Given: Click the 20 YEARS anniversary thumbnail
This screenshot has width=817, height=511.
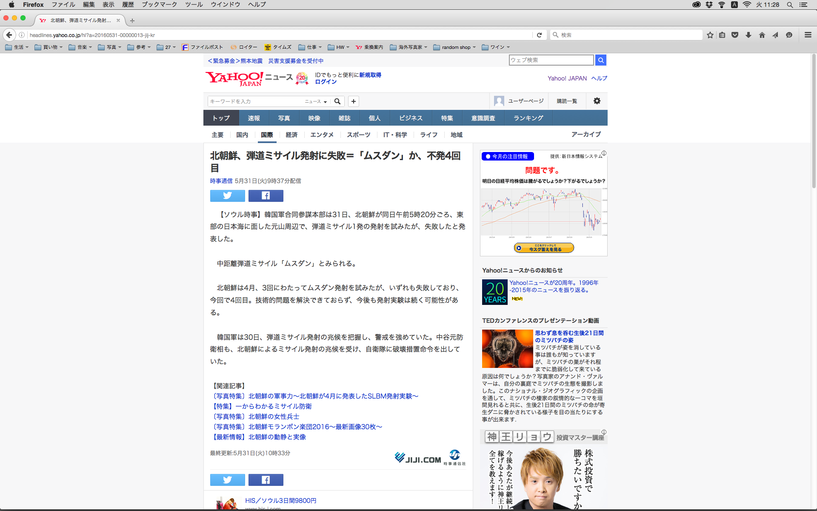Looking at the screenshot, I should 494,292.
